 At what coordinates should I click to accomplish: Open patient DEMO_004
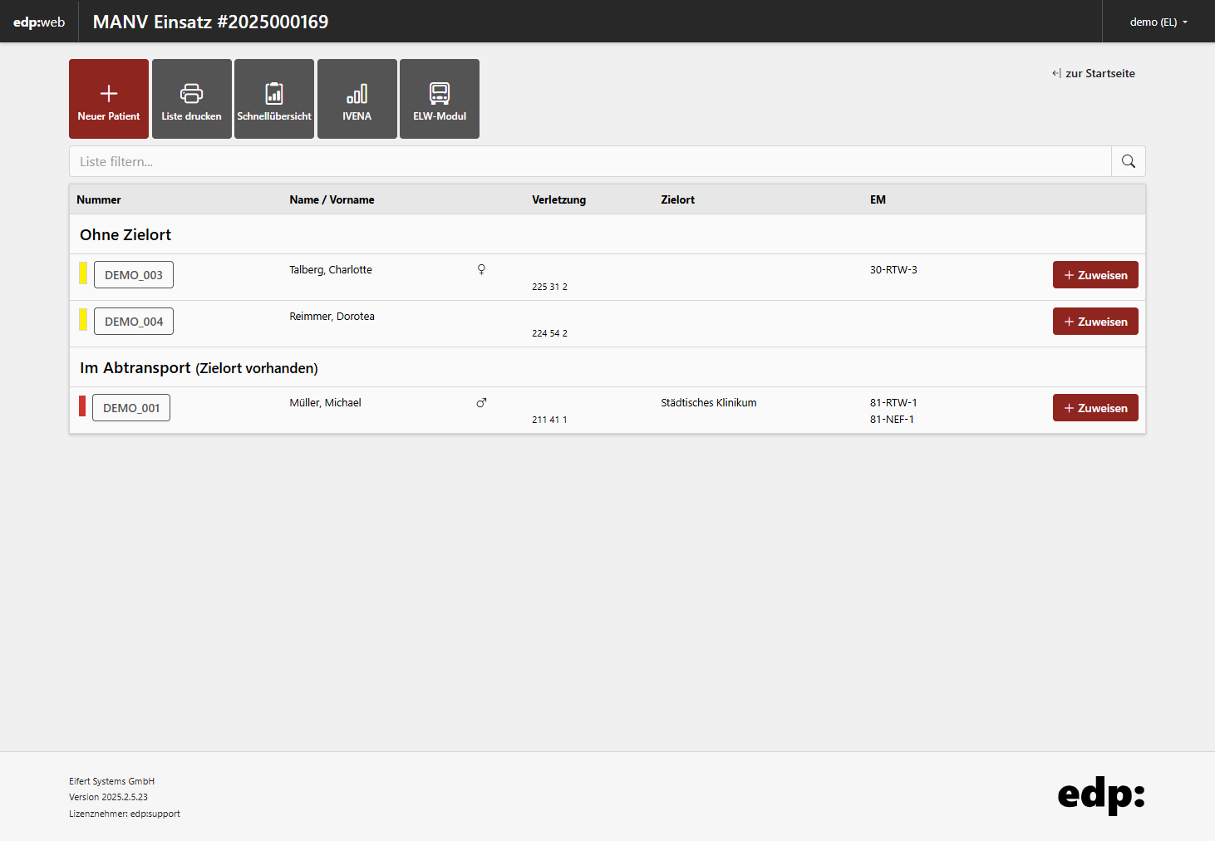134,322
